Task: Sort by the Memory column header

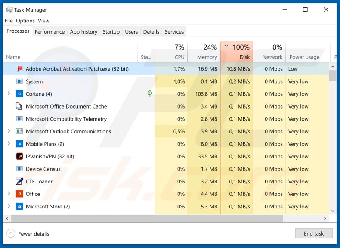Action: pos(204,52)
